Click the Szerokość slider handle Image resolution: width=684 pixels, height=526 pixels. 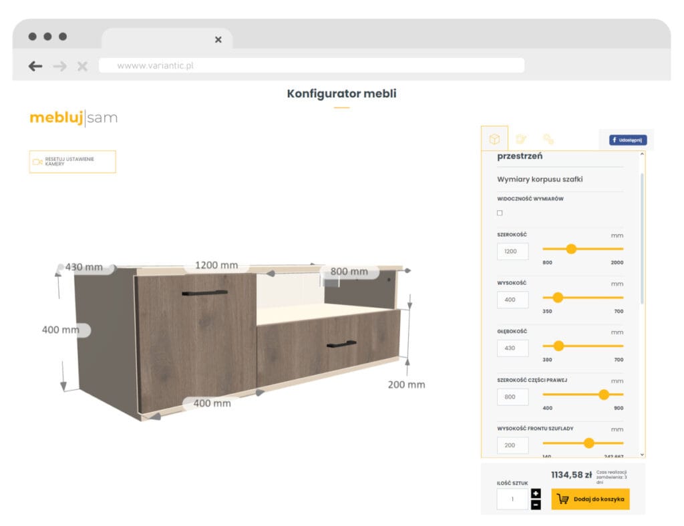pyautogui.click(x=572, y=248)
